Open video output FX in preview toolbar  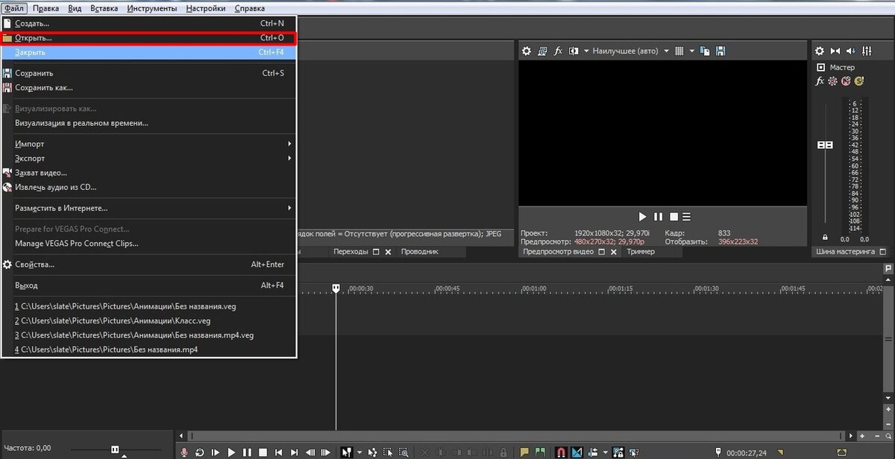click(x=558, y=51)
